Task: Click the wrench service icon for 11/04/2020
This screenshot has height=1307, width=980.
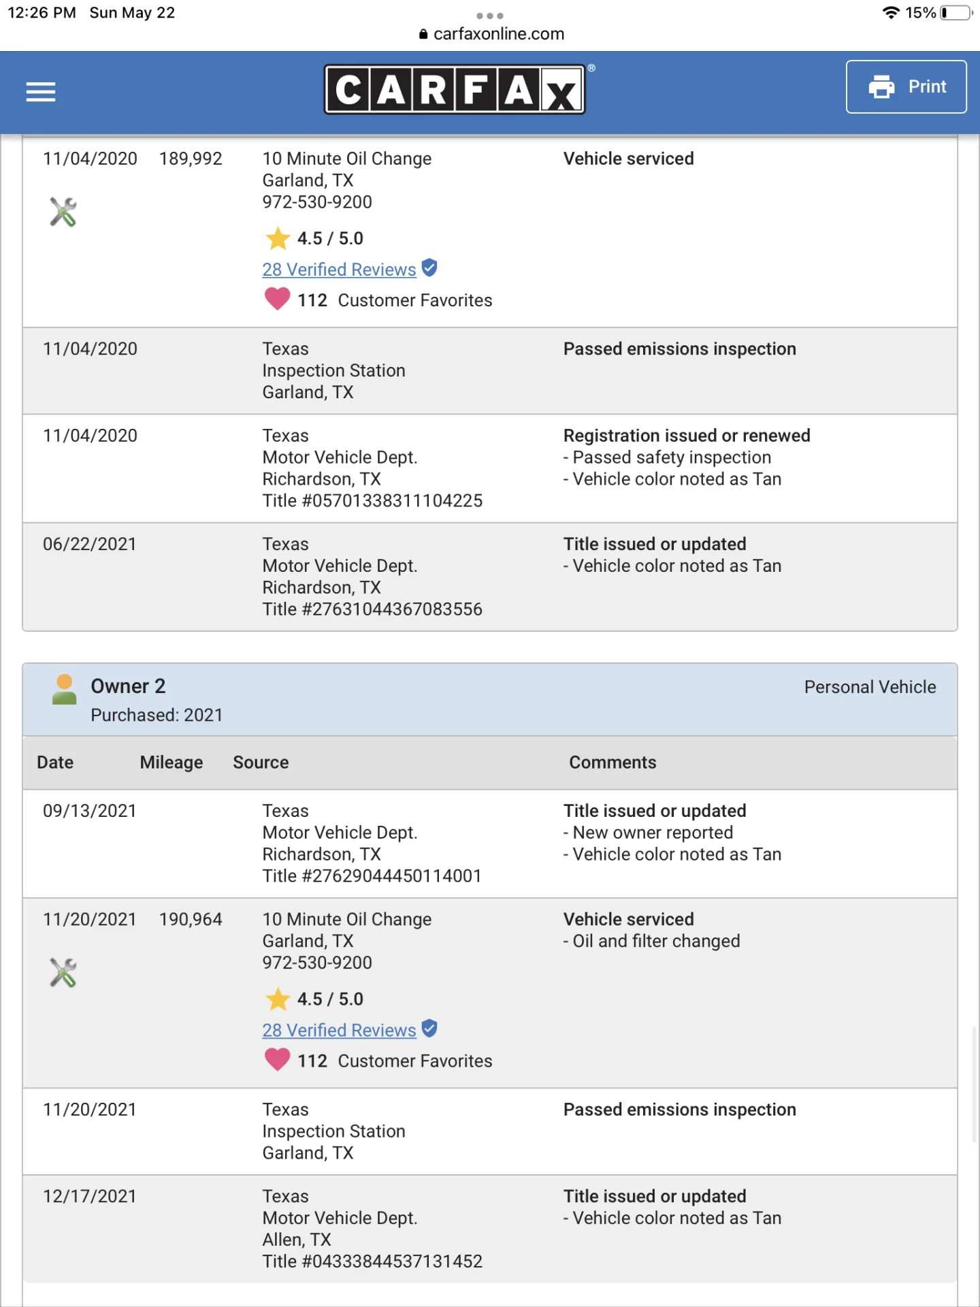Action: click(x=63, y=212)
